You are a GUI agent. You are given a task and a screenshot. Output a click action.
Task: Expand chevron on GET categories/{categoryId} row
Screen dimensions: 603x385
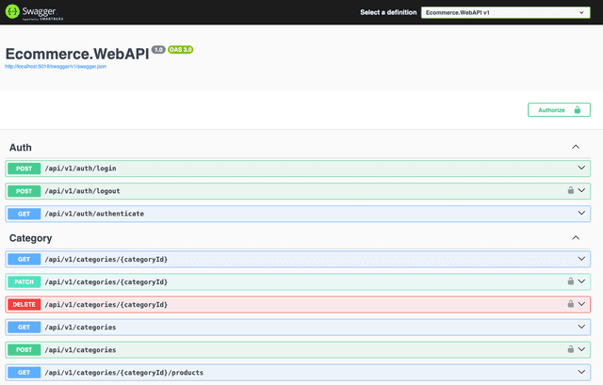(582, 259)
